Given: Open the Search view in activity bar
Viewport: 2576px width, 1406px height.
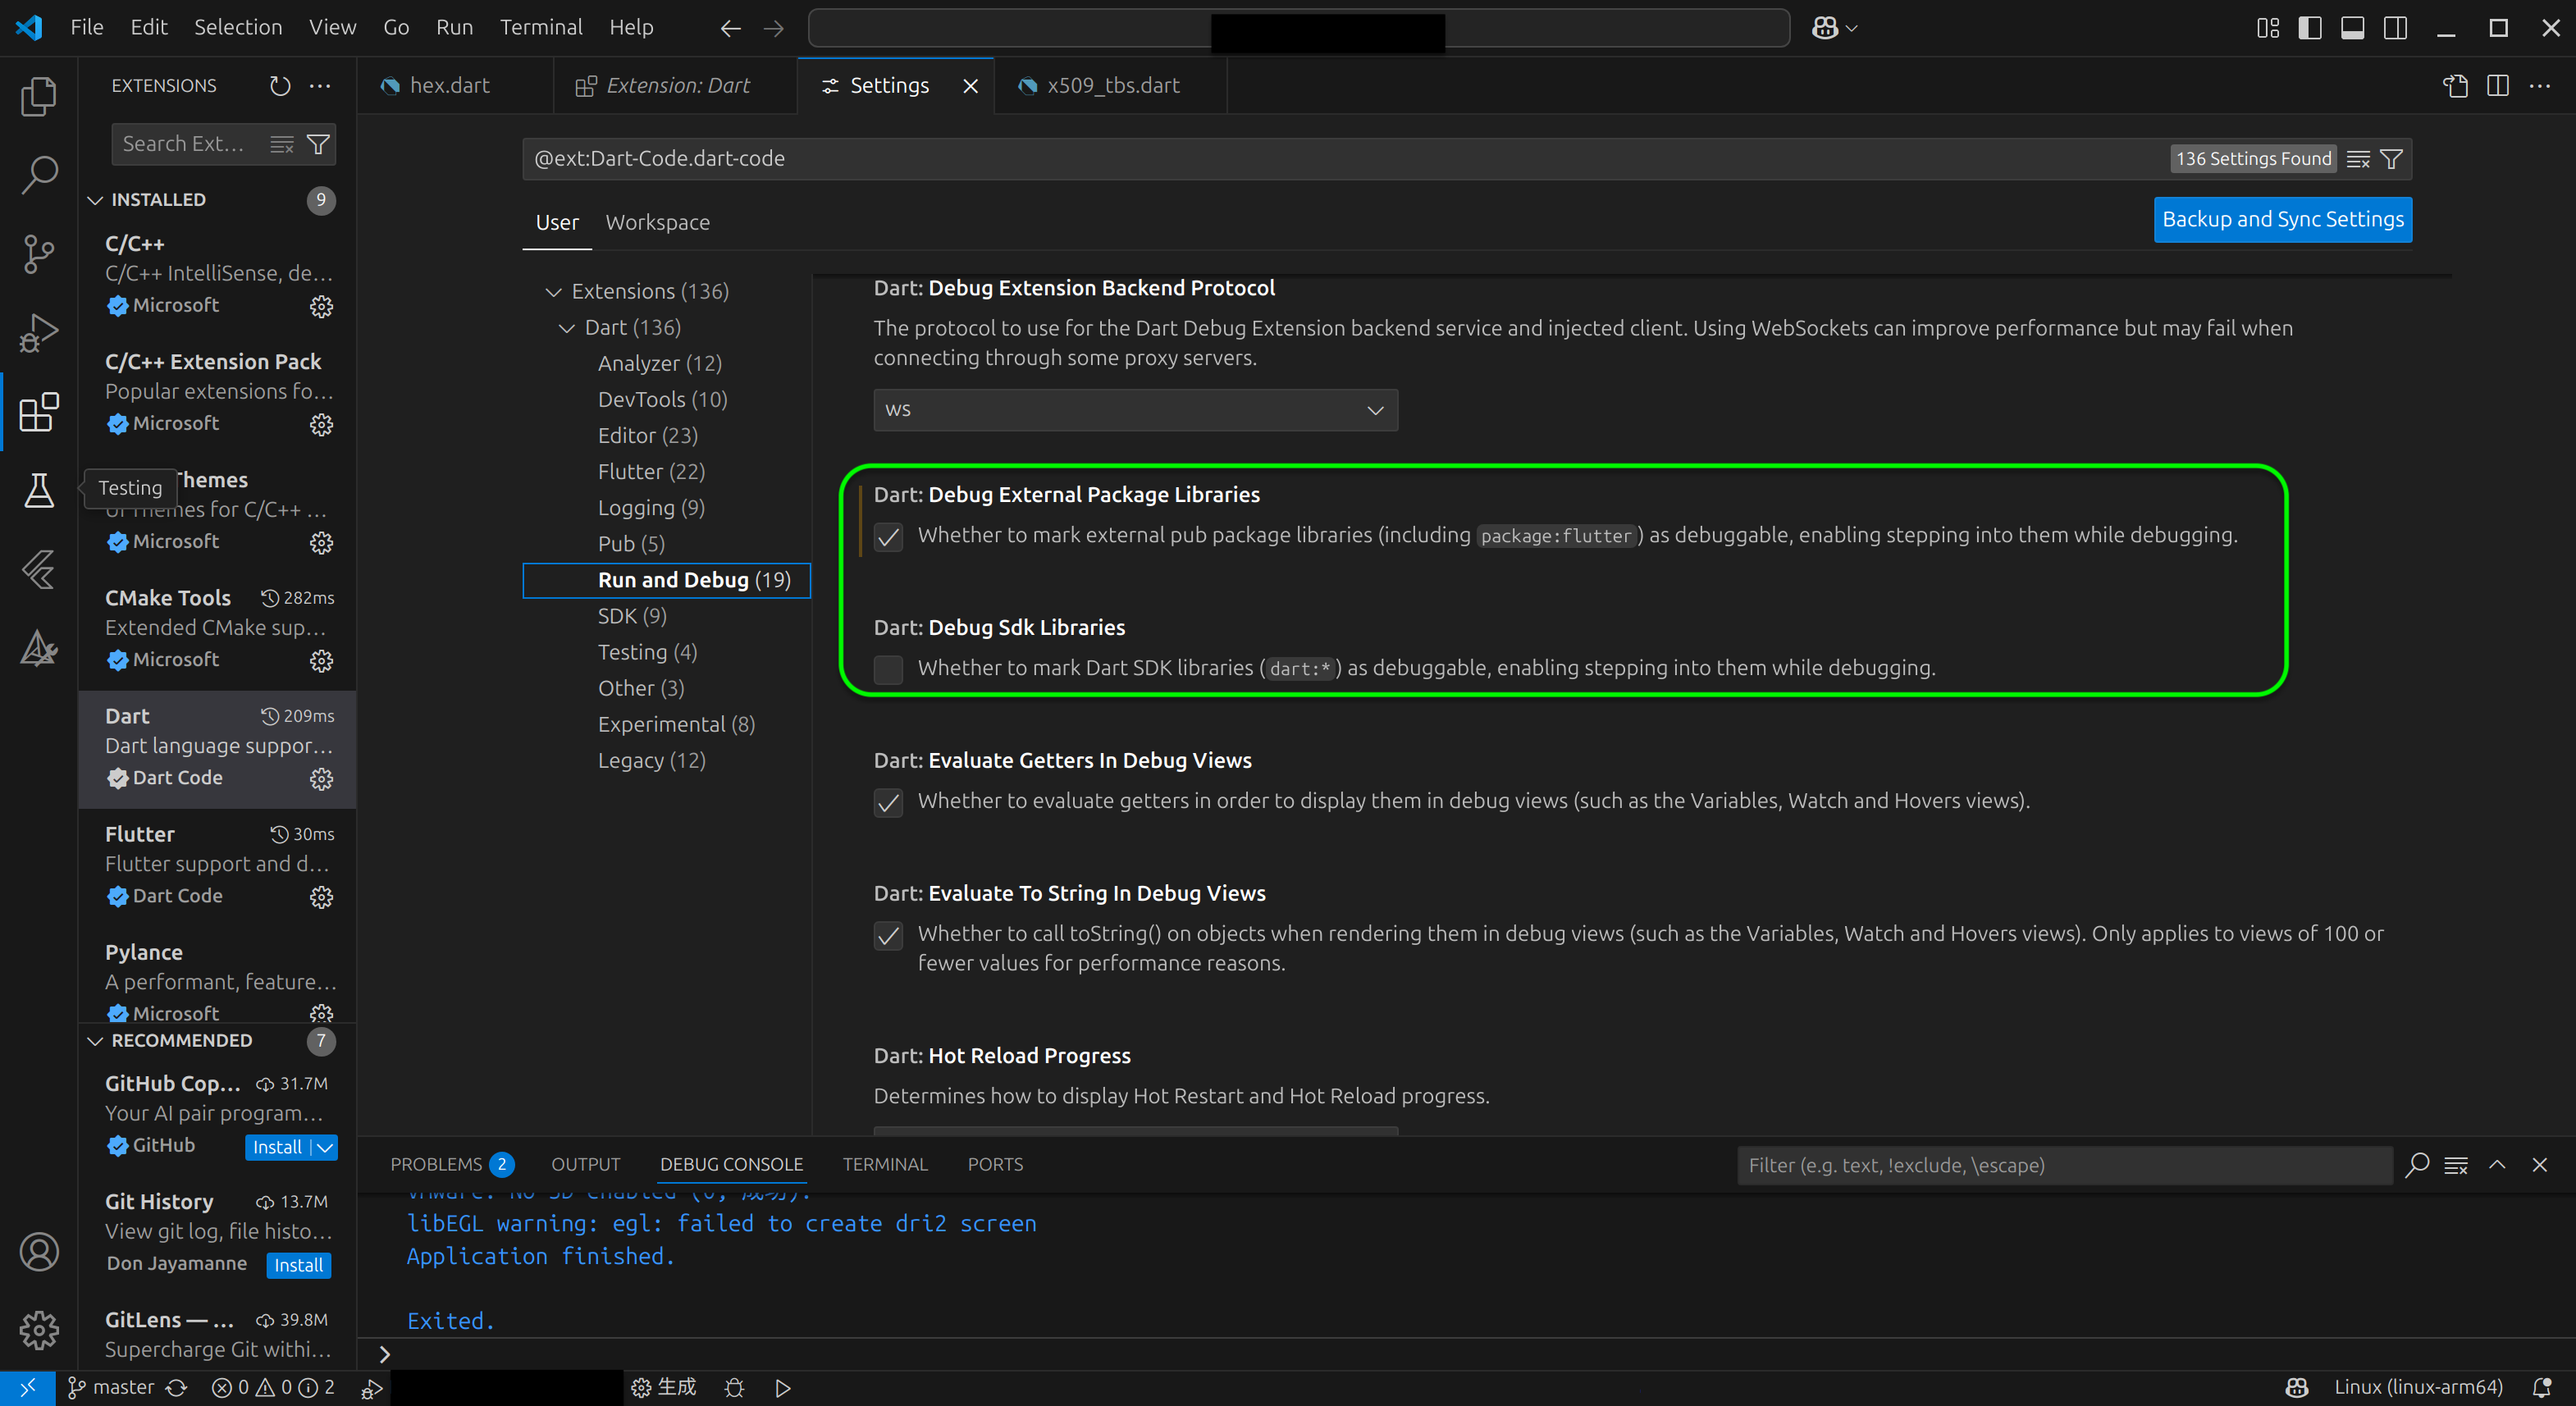Looking at the screenshot, I should 39,175.
